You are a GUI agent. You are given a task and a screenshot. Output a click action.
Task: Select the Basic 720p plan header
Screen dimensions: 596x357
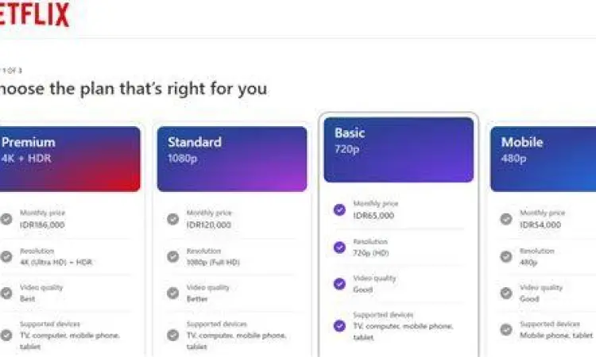pos(398,149)
